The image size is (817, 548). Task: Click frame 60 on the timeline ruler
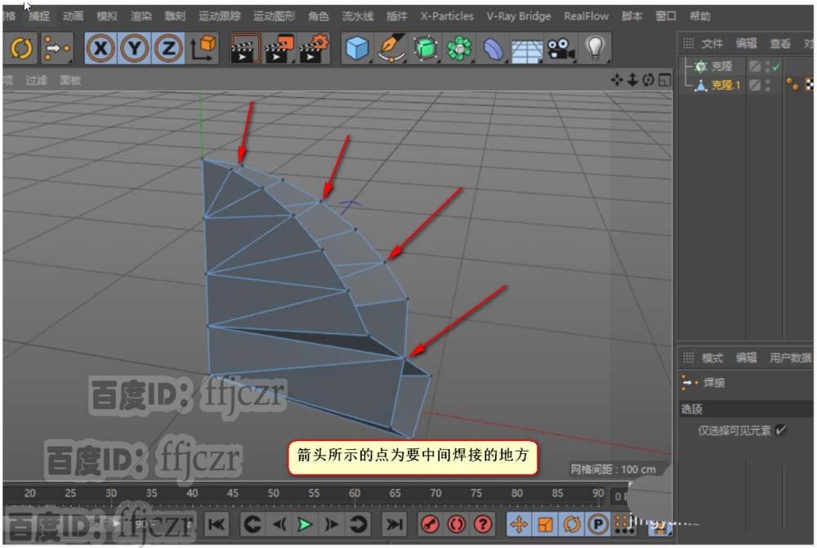(x=355, y=494)
